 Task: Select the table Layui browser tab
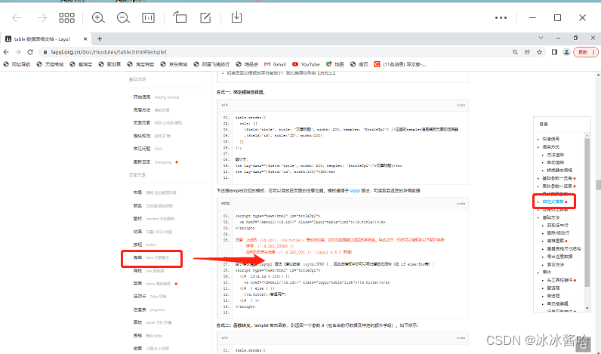(x=45, y=39)
